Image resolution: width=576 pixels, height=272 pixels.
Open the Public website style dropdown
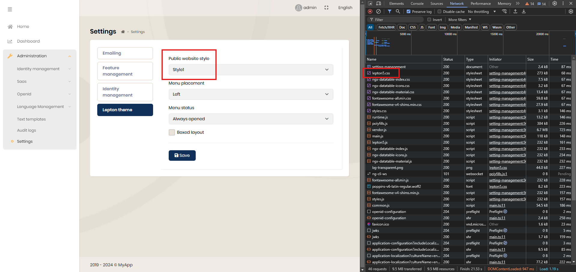[x=251, y=70]
